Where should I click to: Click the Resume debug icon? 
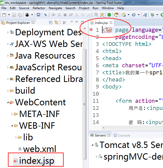pyautogui.click(x=53, y=15)
